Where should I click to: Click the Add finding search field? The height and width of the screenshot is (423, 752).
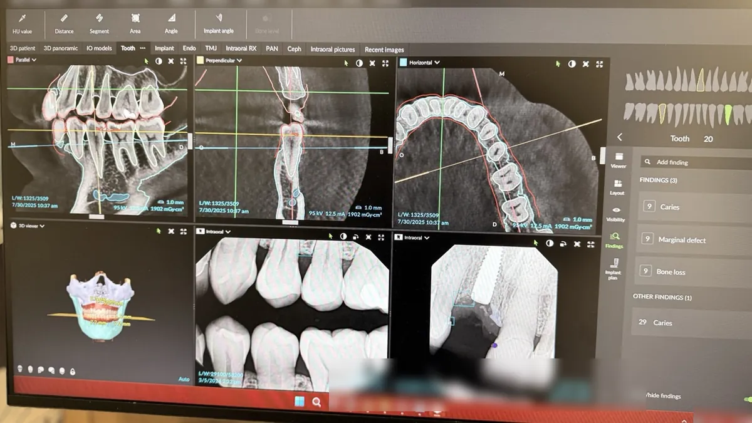(696, 162)
